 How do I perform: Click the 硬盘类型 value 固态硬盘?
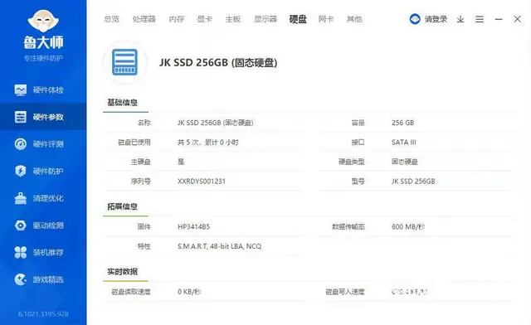[x=405, y=162]
